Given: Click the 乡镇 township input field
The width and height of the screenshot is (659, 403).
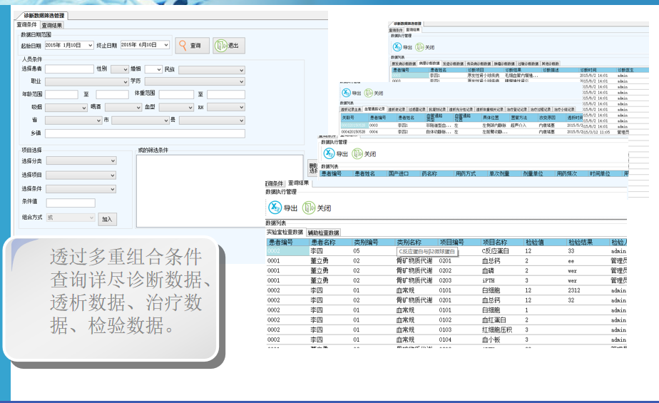Looking at the screenshot, I should point(145,133).
